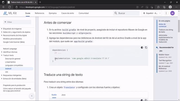180x101 pixels.
Task: Switch code sample to Java tab
Action: [x=63, y=95]
